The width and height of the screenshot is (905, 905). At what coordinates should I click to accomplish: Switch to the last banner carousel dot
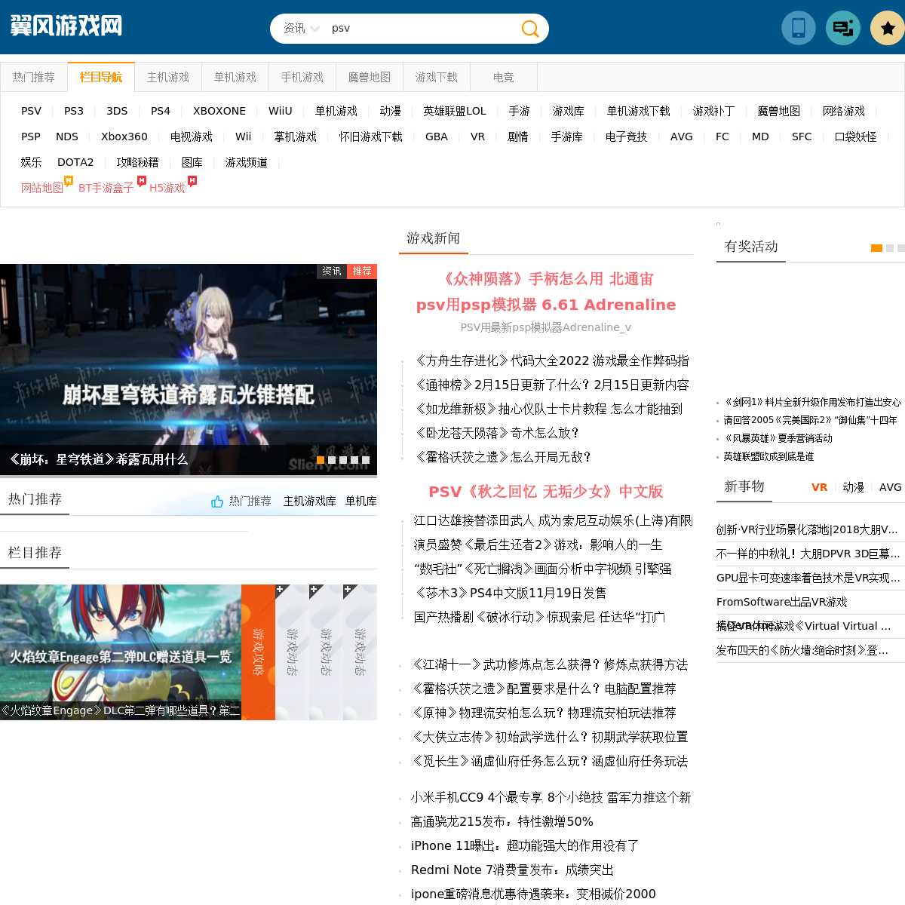point(366,460)
